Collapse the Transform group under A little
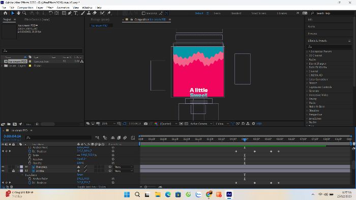This screenshot has width=356, height=200. (x=22, y=175)
